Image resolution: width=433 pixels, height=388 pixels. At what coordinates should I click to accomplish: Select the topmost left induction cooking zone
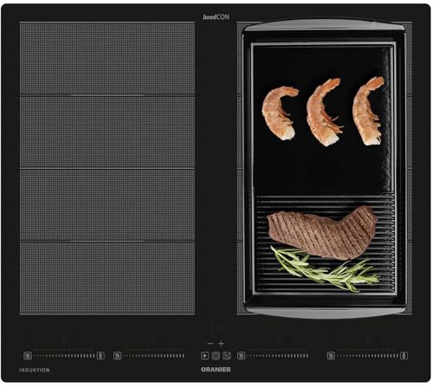pyautogui.click(x=107, y=58)
